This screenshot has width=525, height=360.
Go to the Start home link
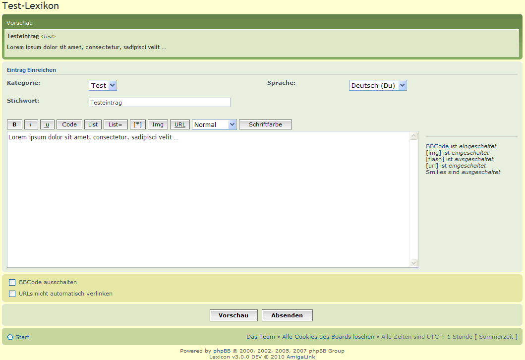22,337
